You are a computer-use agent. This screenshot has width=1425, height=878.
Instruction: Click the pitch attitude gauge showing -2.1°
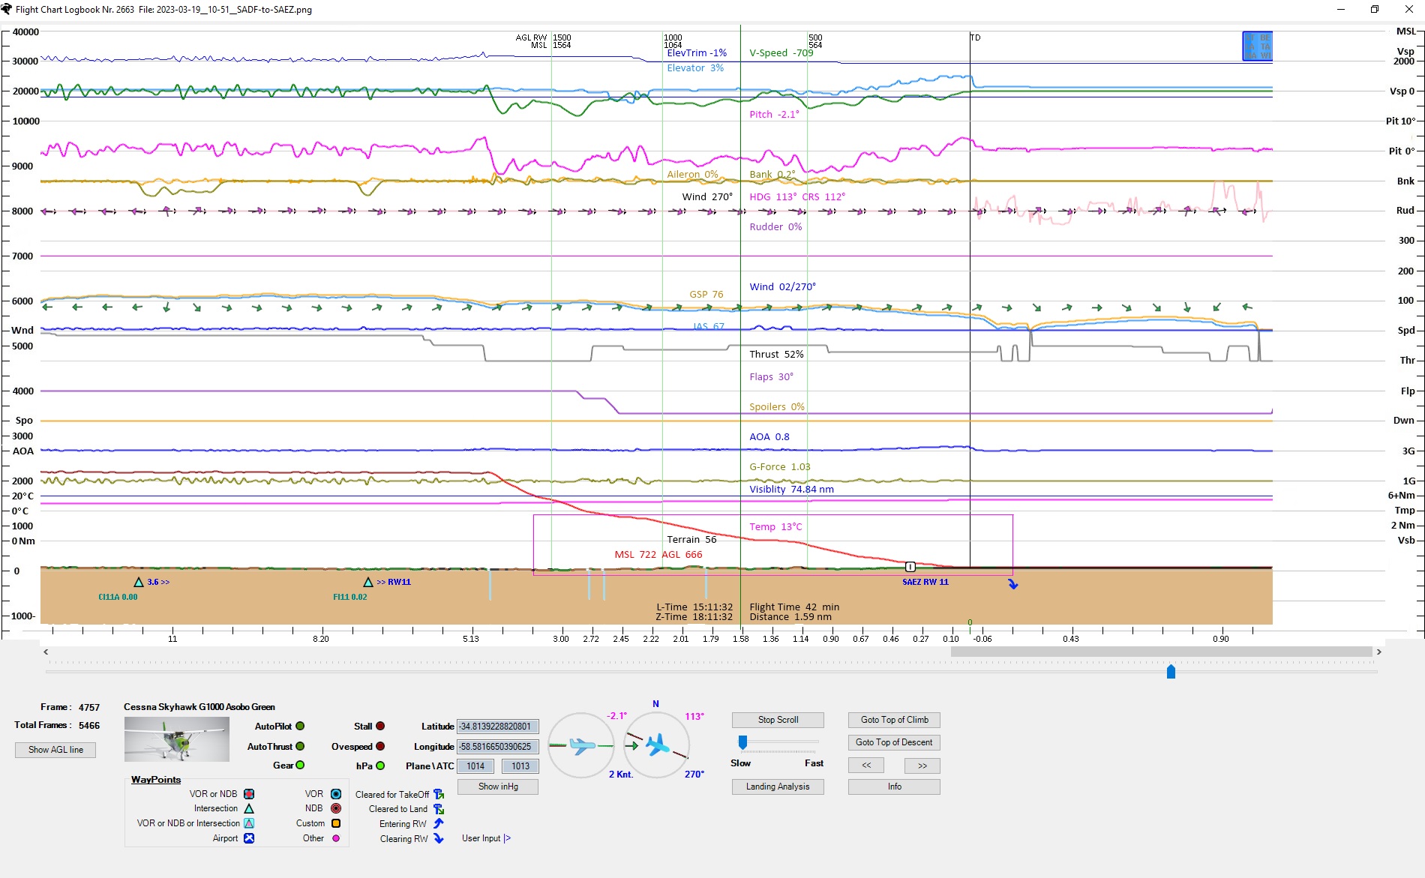click(x=581, y=745)
